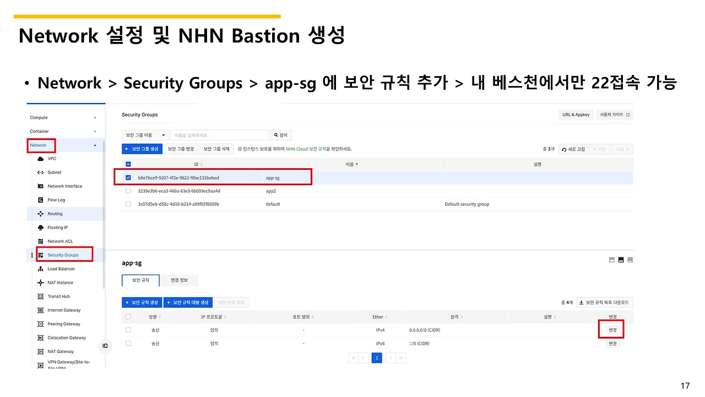This screenshot has width=705, height=397.
Task: Toggle the select-all checkbox in Security Groups header
Action: tap(128, 164)
